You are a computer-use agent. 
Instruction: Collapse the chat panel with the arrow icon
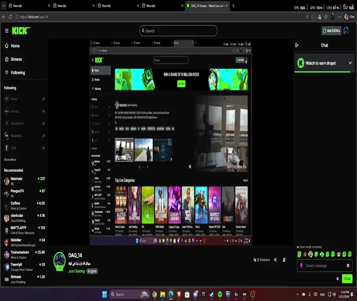click(296, 45)
